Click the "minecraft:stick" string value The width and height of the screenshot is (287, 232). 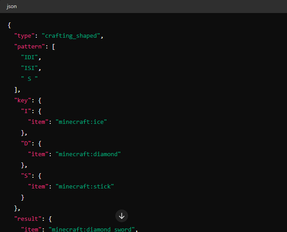click(x=84, y=186)
